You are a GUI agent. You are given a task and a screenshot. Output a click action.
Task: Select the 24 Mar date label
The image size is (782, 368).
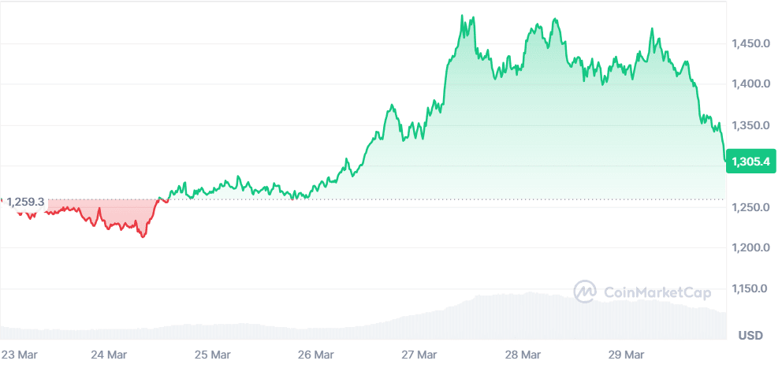[110, 354]
